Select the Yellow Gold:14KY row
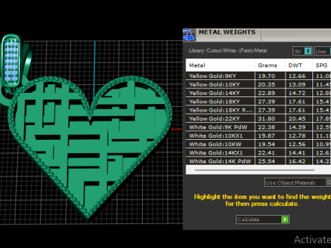Image resolution: width=331 pixels, height=248 pixels. click(x=259, y=93)
